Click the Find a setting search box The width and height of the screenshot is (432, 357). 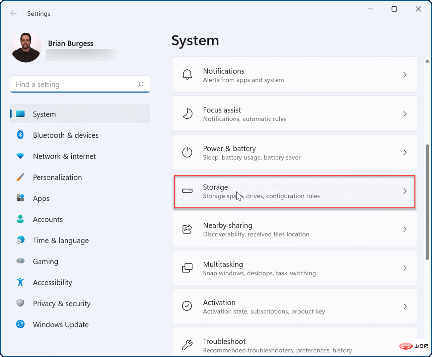[80, 84]
